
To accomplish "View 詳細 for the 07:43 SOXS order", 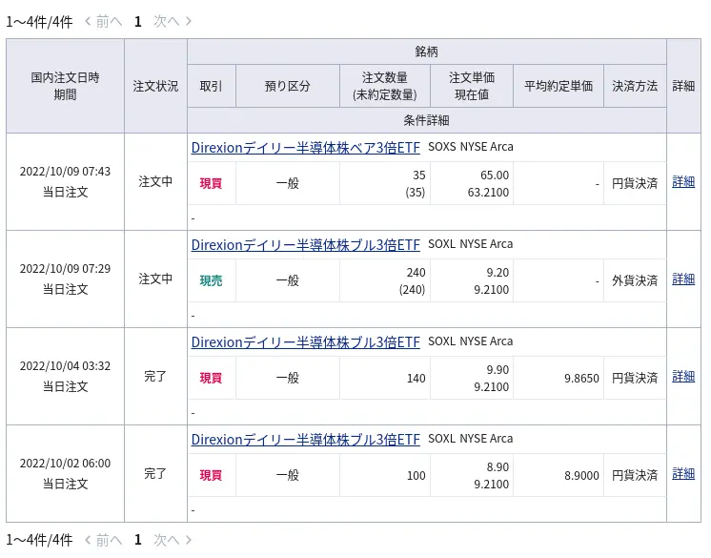I will [683, 182].
